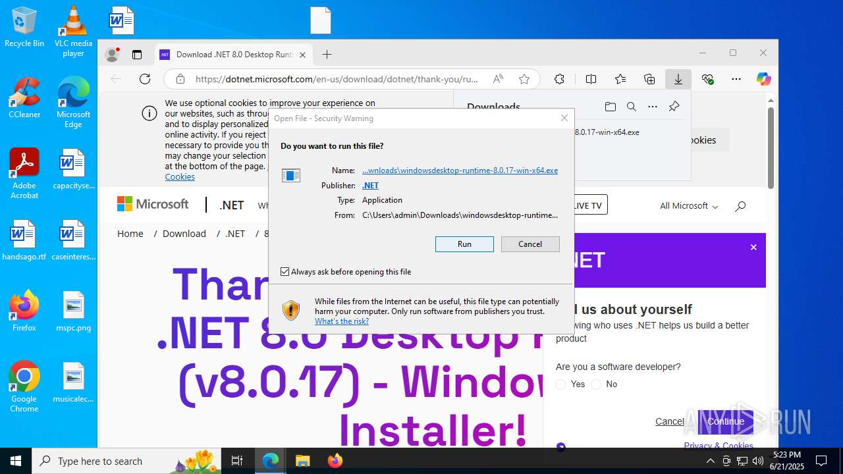Open the What's the risk? link

[x=342, y=321]
